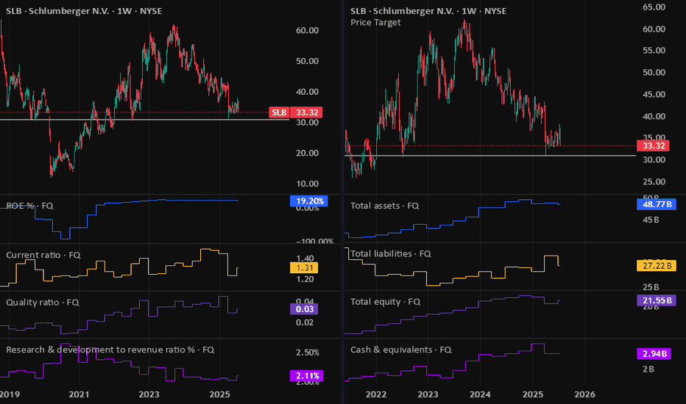Click the 65.00 level on right price scale

tap(654, 7)
